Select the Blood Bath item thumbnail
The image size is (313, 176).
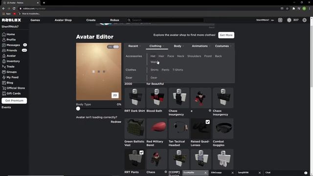(156, 98)
